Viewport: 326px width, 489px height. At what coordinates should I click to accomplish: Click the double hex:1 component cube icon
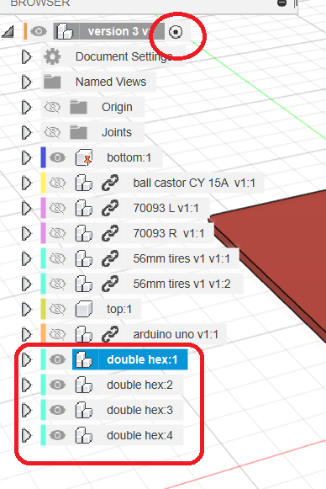[84, 359]
